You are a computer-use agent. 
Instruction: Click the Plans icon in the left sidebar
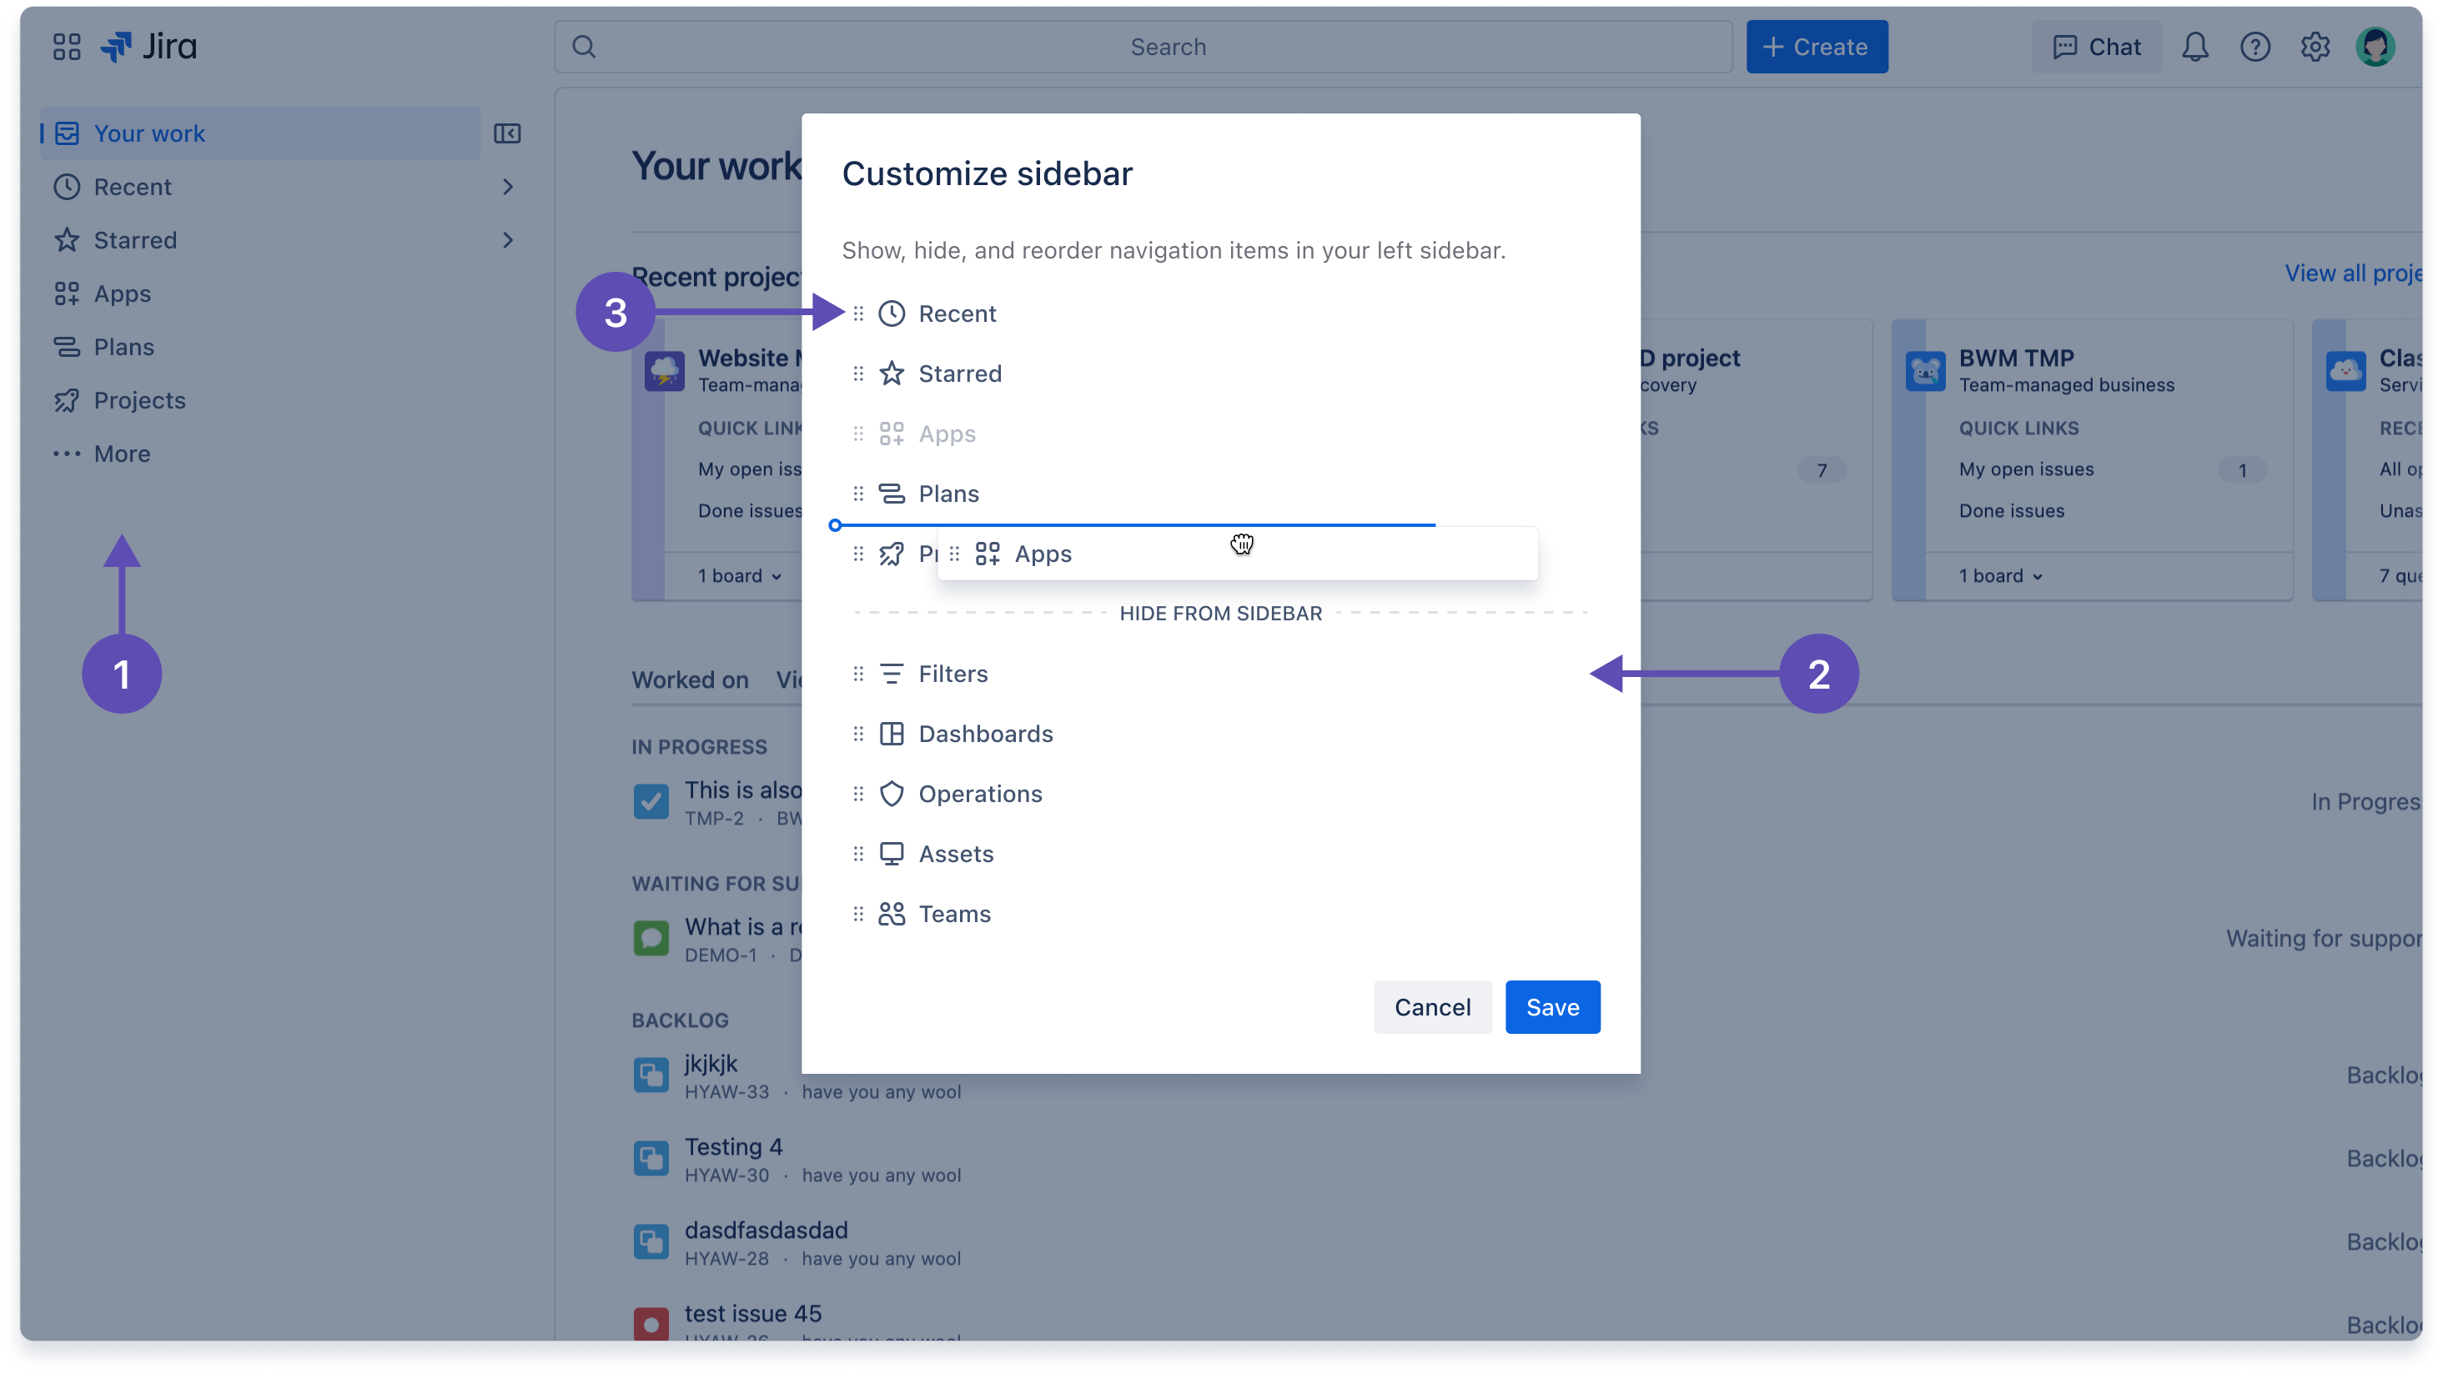[67, 346]
